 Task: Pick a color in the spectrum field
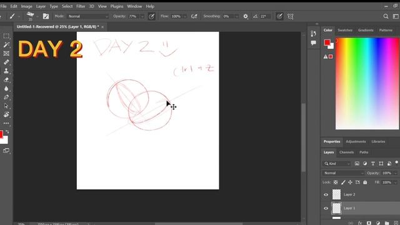click(x=367, y=83)
